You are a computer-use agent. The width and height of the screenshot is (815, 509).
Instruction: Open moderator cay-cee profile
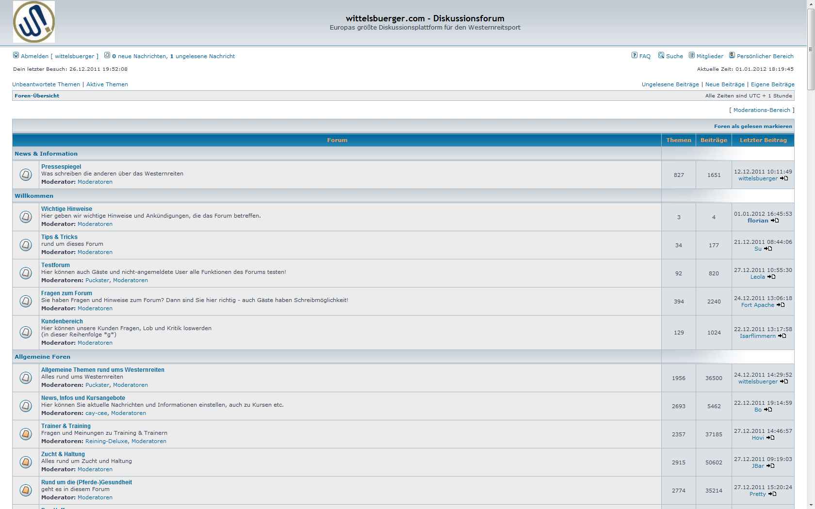pyautogui.click(x=97, y=413)
